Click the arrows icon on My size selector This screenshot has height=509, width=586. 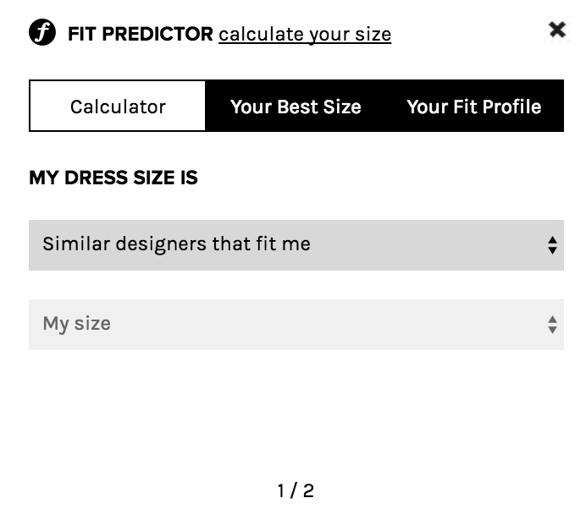[x=552, y=325]
